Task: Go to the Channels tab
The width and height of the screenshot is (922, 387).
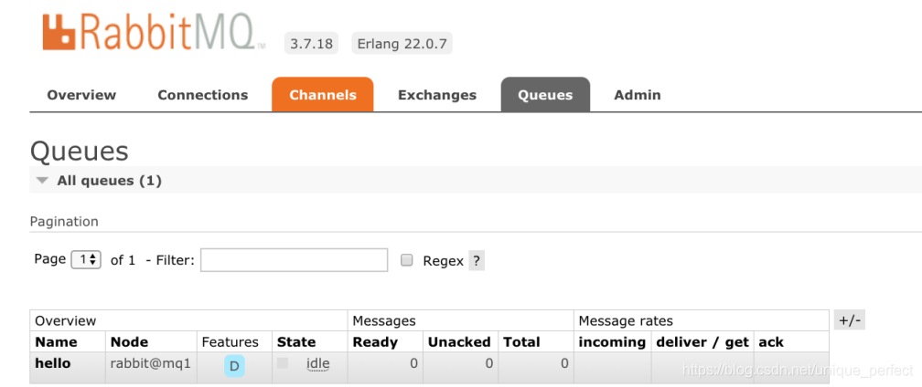Action: 322,95
